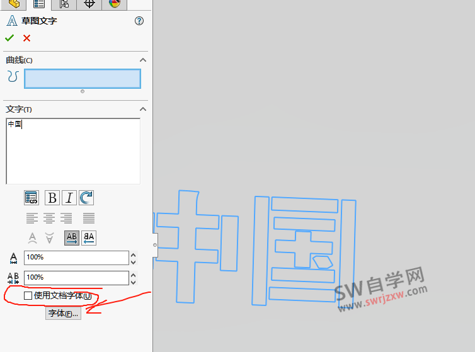Cancel sketch text with red X
This screenshot has height=352, width=475.
(26, 38)
